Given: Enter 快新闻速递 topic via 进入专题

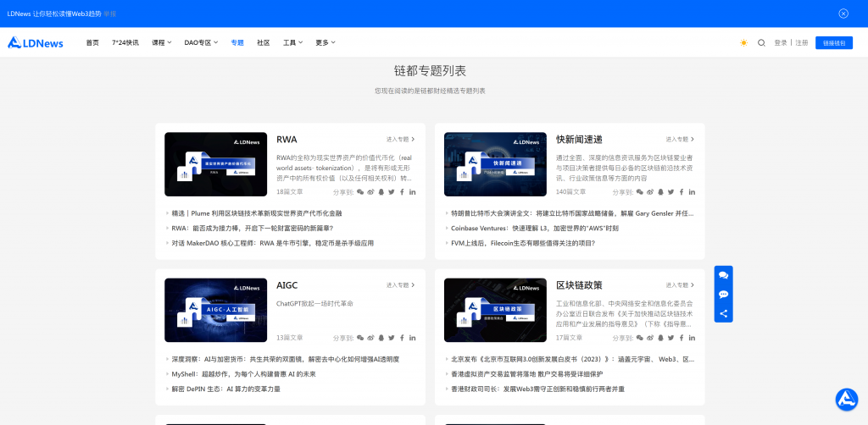Looking at the screenshot, I should pyautogui.click(x=681, y=140).
